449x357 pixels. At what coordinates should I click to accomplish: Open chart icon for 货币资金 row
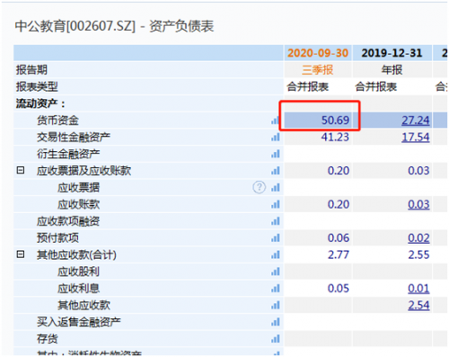(276, 120)
